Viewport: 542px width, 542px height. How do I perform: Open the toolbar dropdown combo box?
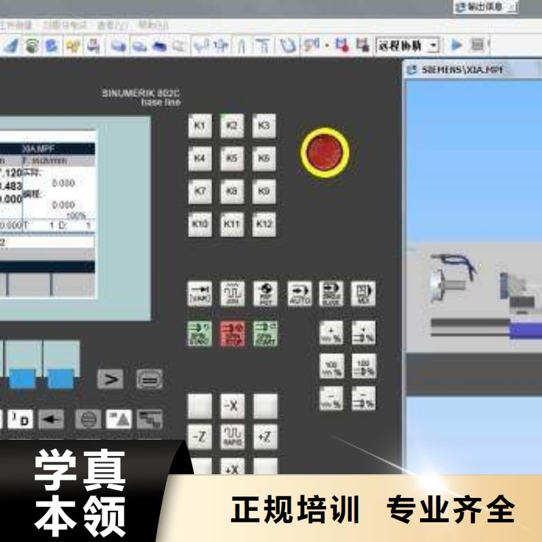pyautogui.click(x=409, y=45)
